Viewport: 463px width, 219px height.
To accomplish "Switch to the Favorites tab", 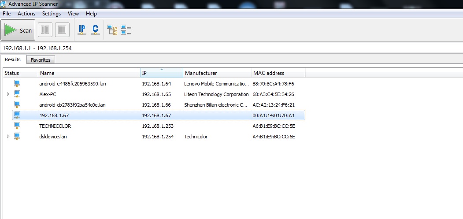I will tap(41, 60).
